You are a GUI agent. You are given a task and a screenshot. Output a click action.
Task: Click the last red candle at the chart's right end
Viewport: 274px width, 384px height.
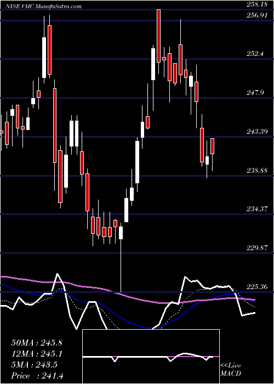tap(213, 146)
